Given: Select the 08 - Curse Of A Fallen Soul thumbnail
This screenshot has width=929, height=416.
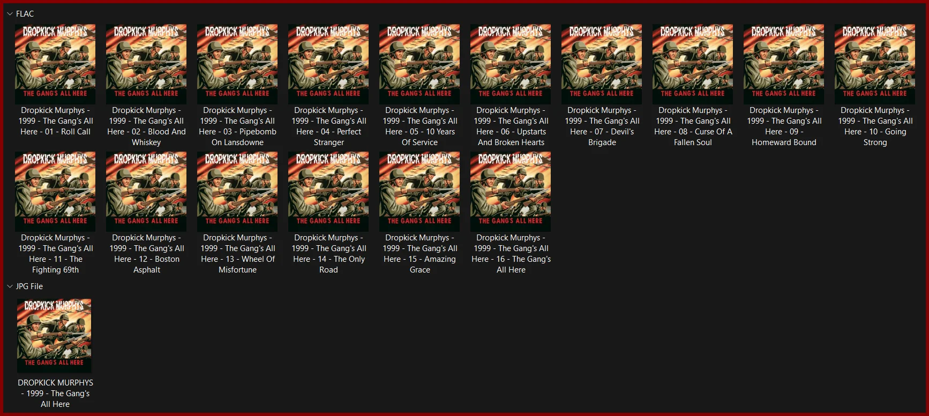Looking at the screenshot, I should [x=693, y=64].
